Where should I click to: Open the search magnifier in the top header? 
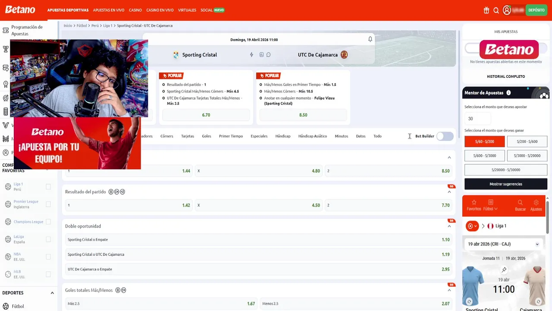tap(496, 10)
